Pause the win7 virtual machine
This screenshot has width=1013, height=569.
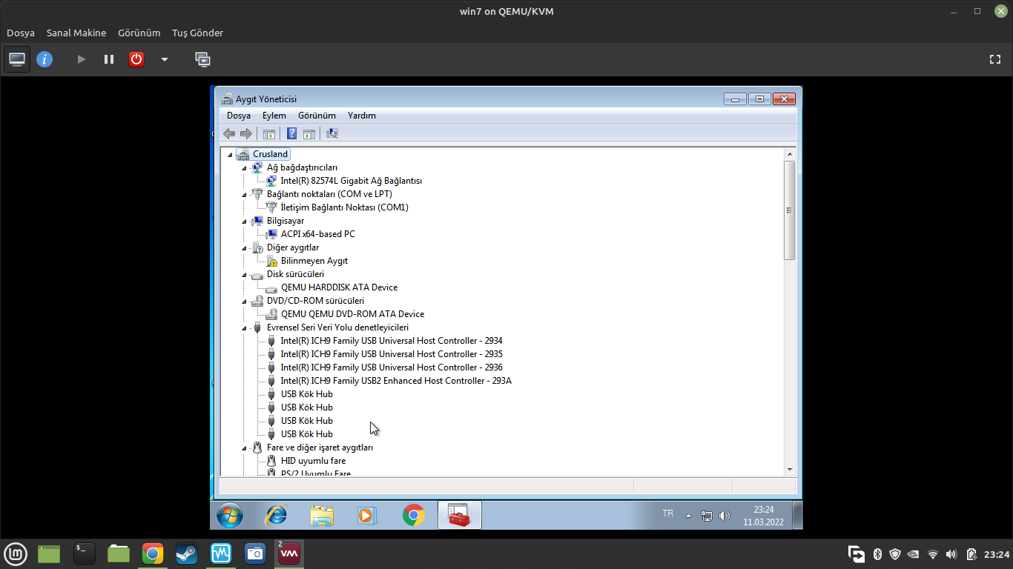tap(109, 59)
